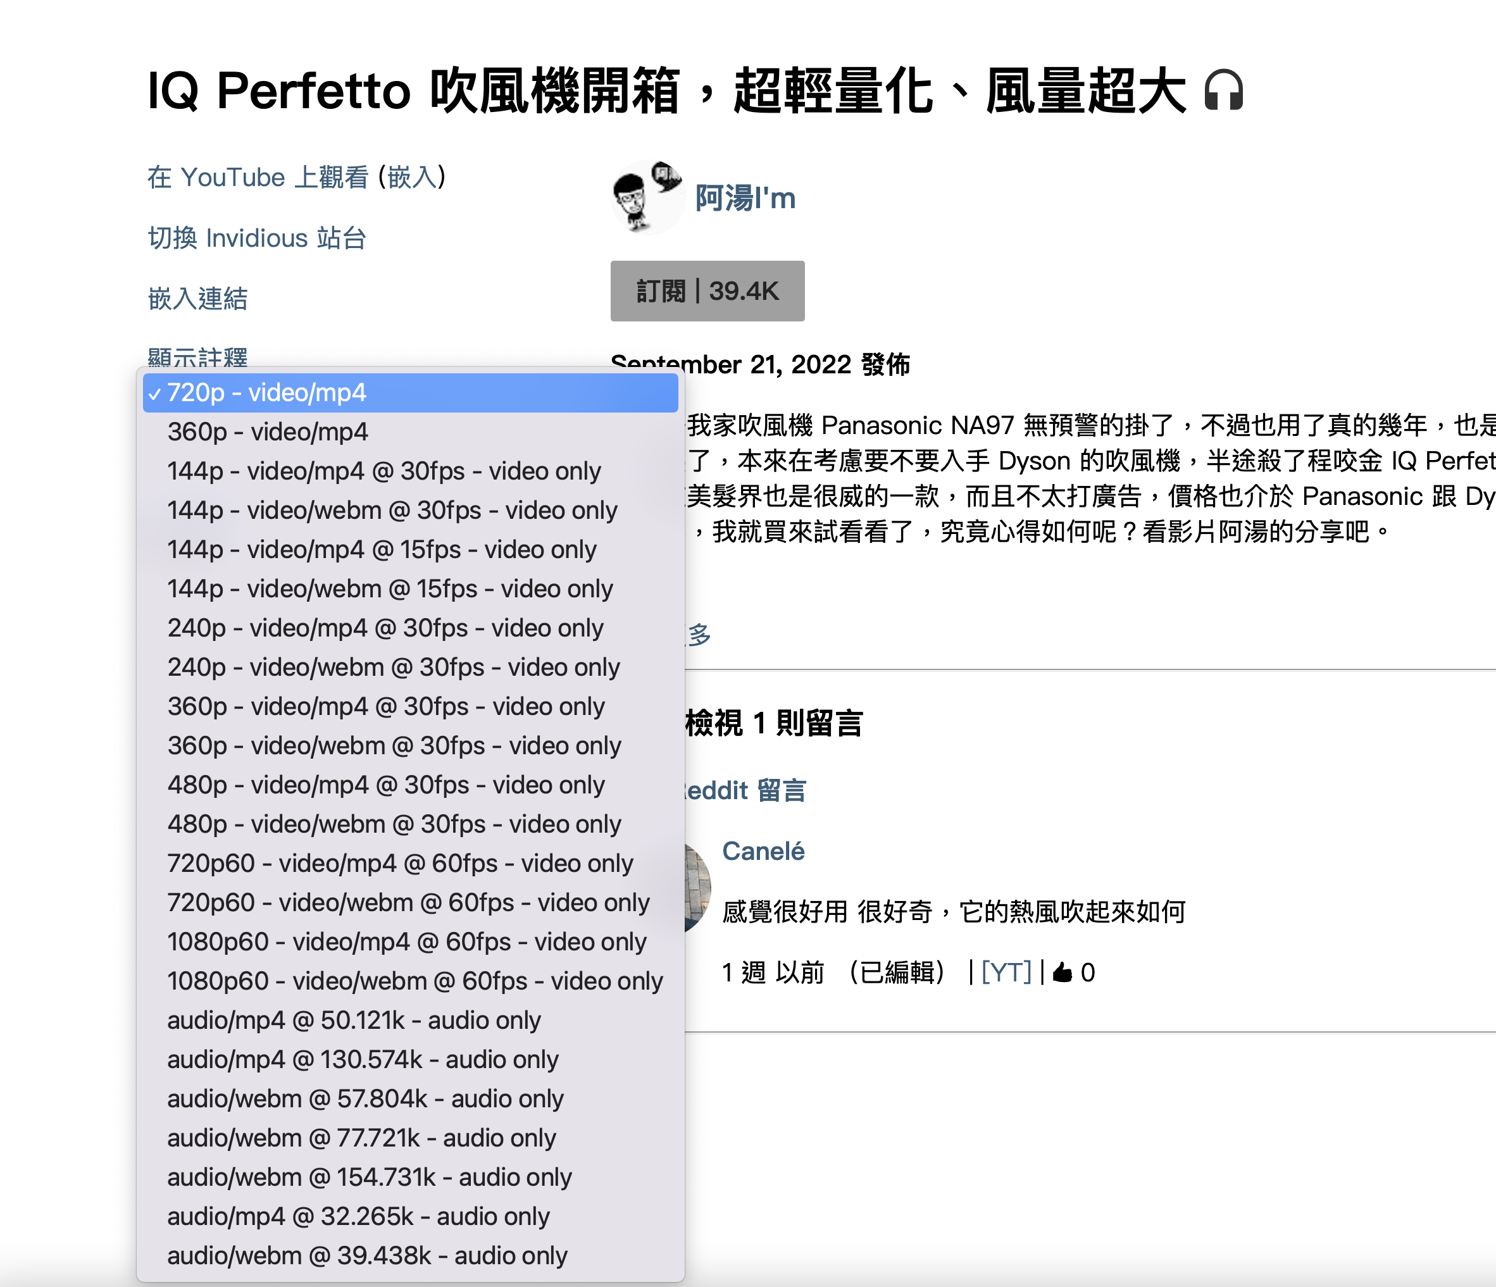Open the 嵌入連結 link
This screenshot has height=1287, width=1496.
pyautogui.click(x=197, y=299)
